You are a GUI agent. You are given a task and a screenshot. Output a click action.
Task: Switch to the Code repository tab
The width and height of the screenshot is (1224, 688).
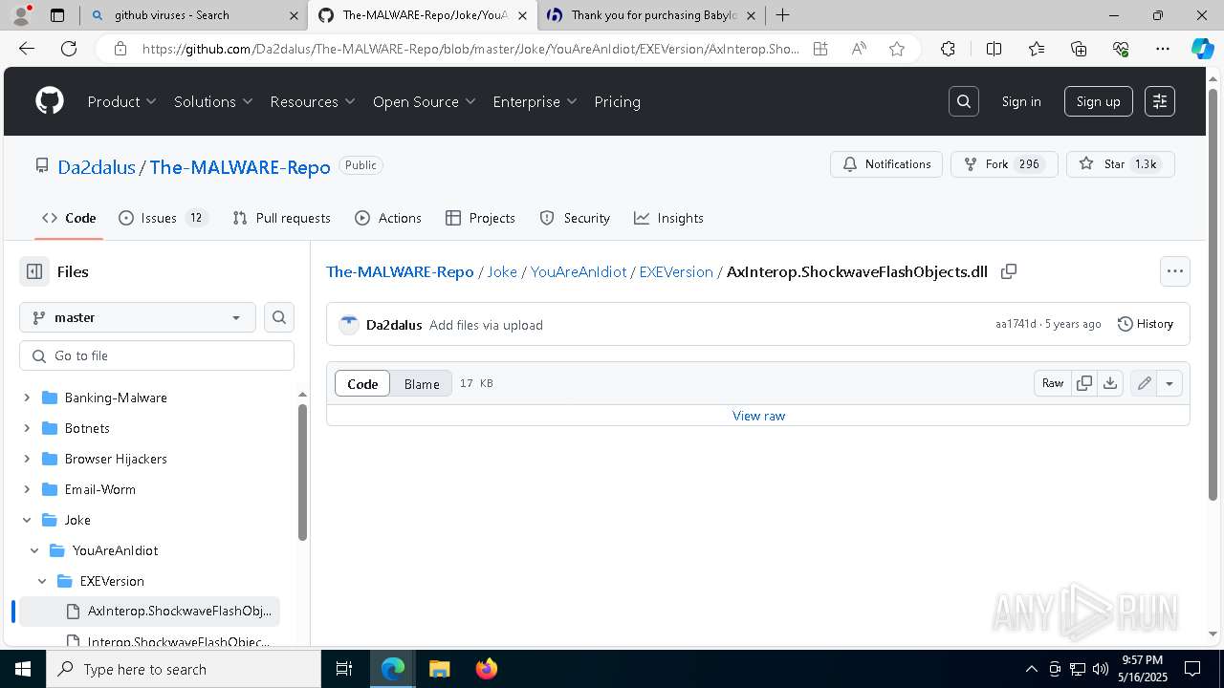(69, 218)
